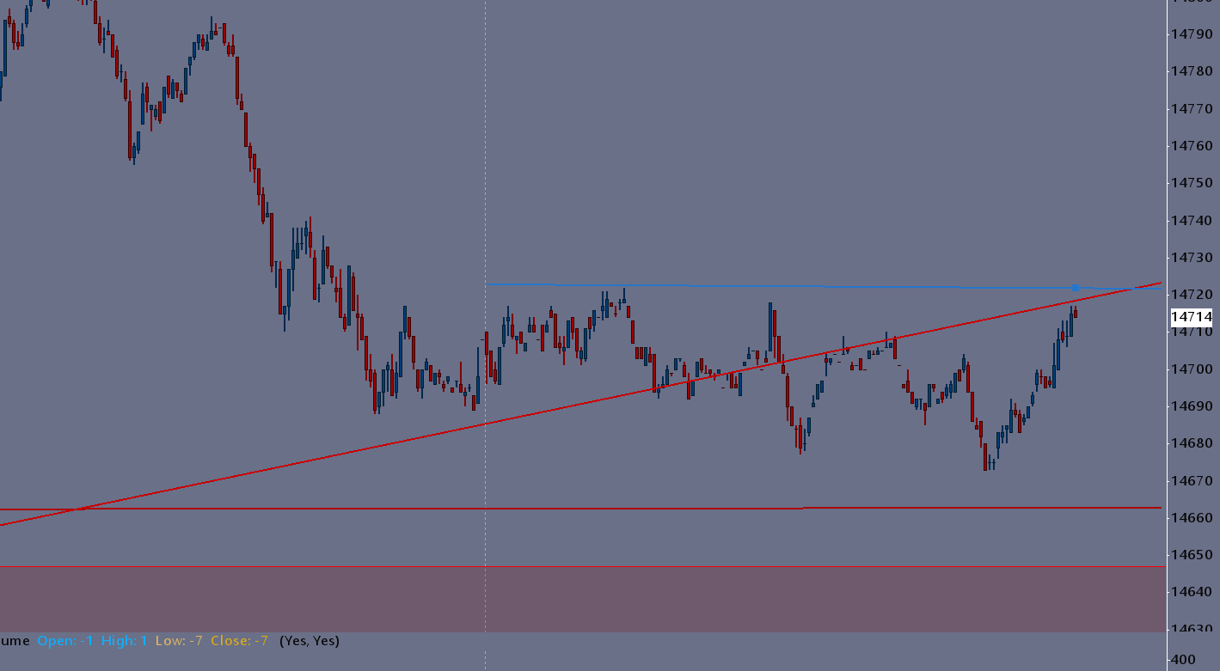This screenshot has width=1220, height=671.
Task: Select the blue anchor dot on the blue line
Action: (1075, 288)
